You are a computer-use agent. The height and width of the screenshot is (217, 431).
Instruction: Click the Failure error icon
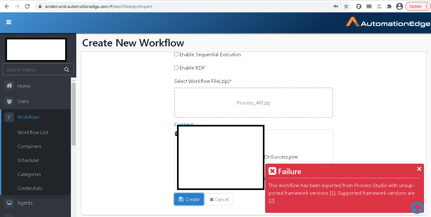(272, 171)
